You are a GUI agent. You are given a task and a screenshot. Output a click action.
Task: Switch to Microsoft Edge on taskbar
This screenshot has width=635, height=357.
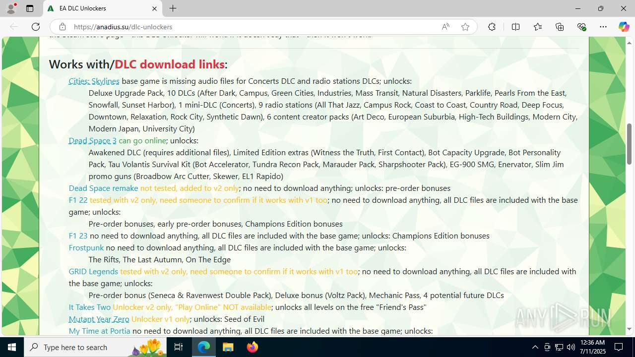click(204, 347)
